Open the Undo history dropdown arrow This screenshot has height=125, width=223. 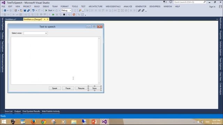(36, 10)
